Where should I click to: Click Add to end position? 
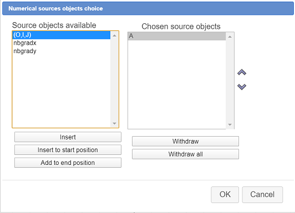click(68, 163)
